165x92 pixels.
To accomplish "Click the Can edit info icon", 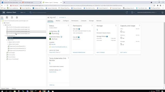I will pos(79,37).
